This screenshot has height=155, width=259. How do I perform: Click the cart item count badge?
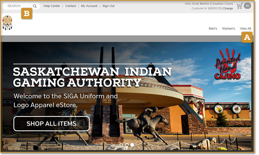[x=247, y=6]
